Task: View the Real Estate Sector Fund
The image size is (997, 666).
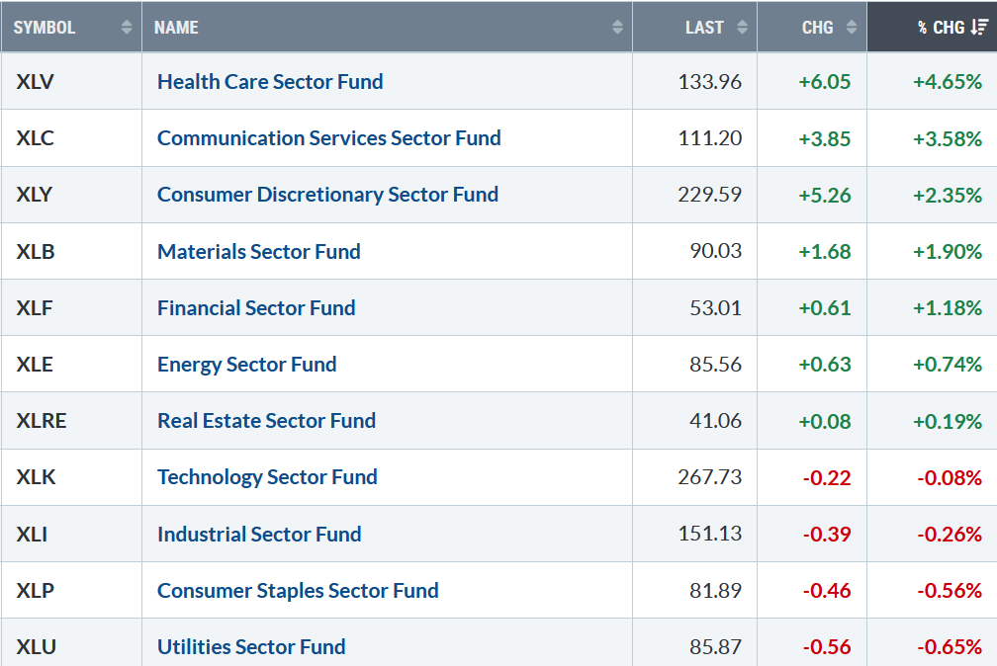Action: (266, 421)
